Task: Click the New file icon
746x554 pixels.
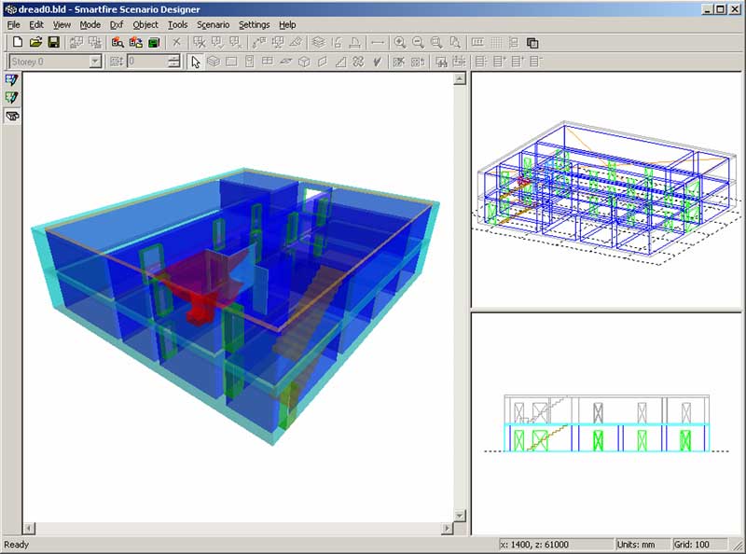Action: point(18,43)
